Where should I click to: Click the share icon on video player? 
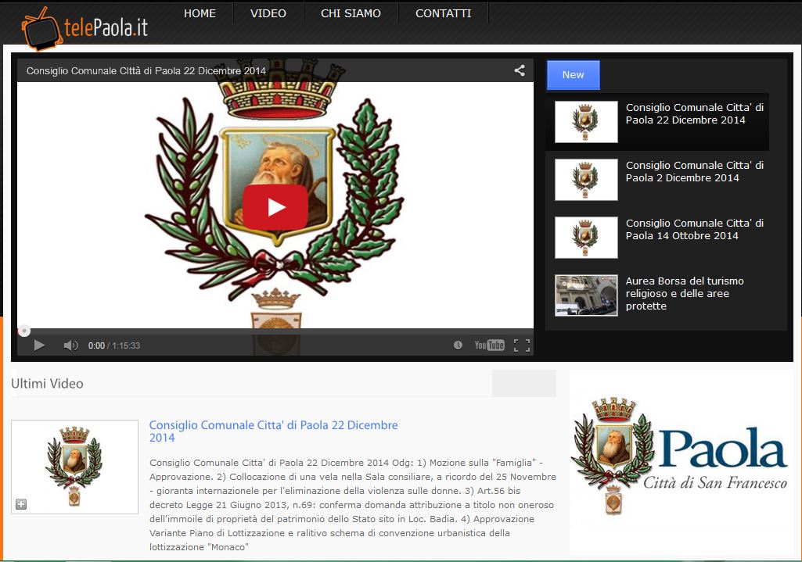click(x=520, y=70)
